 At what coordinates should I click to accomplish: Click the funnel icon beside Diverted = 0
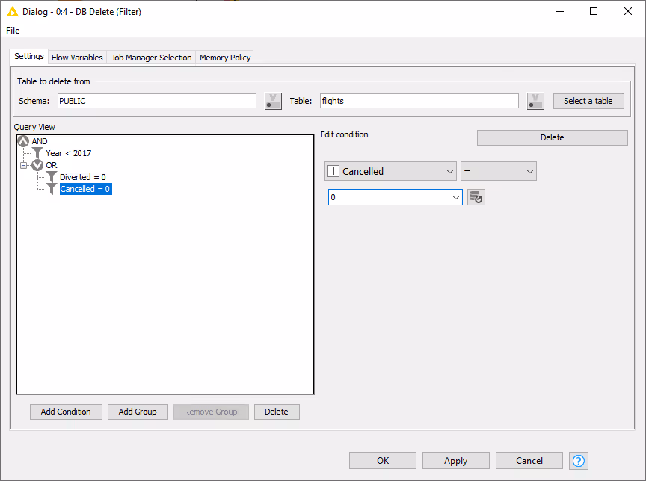point(52,177)
